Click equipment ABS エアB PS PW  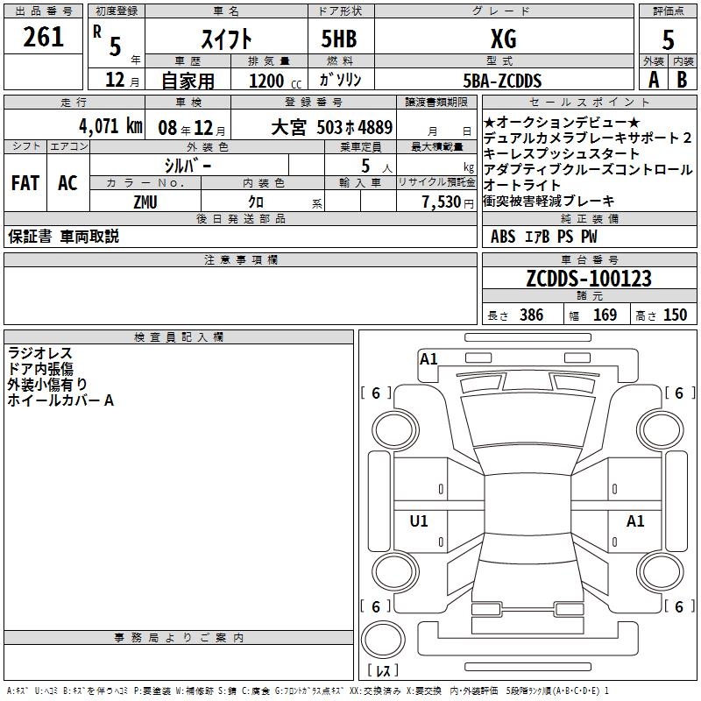(x=543, y=236)
